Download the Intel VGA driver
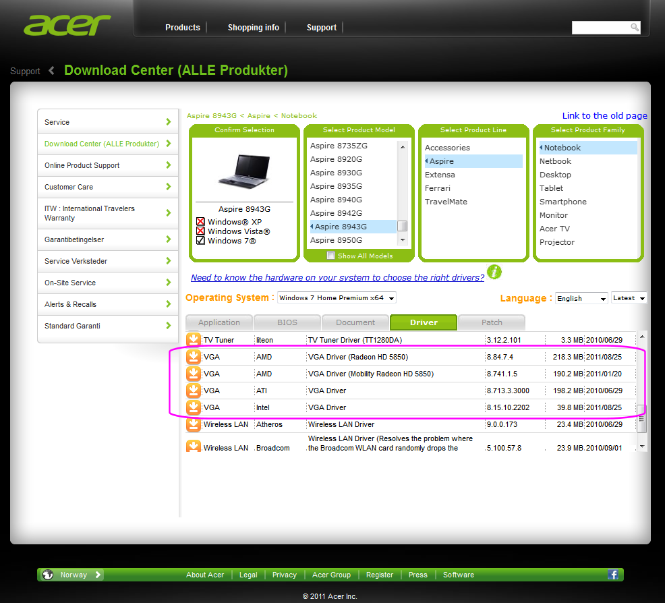 pos(194,407)
